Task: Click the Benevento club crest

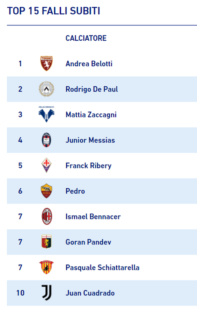Action: pyautogui.click(x=46, y=267)
